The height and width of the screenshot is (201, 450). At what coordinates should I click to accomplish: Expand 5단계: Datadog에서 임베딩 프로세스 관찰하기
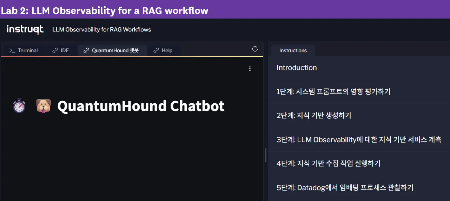(x=359, y=188)
